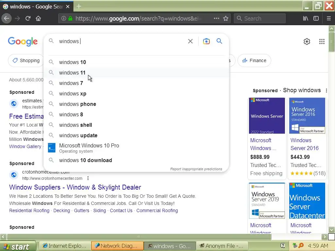Viewport: 335px width, 251px height.
Task: Switch to Internet Explorer taskbar item
Action: (64, 246)
